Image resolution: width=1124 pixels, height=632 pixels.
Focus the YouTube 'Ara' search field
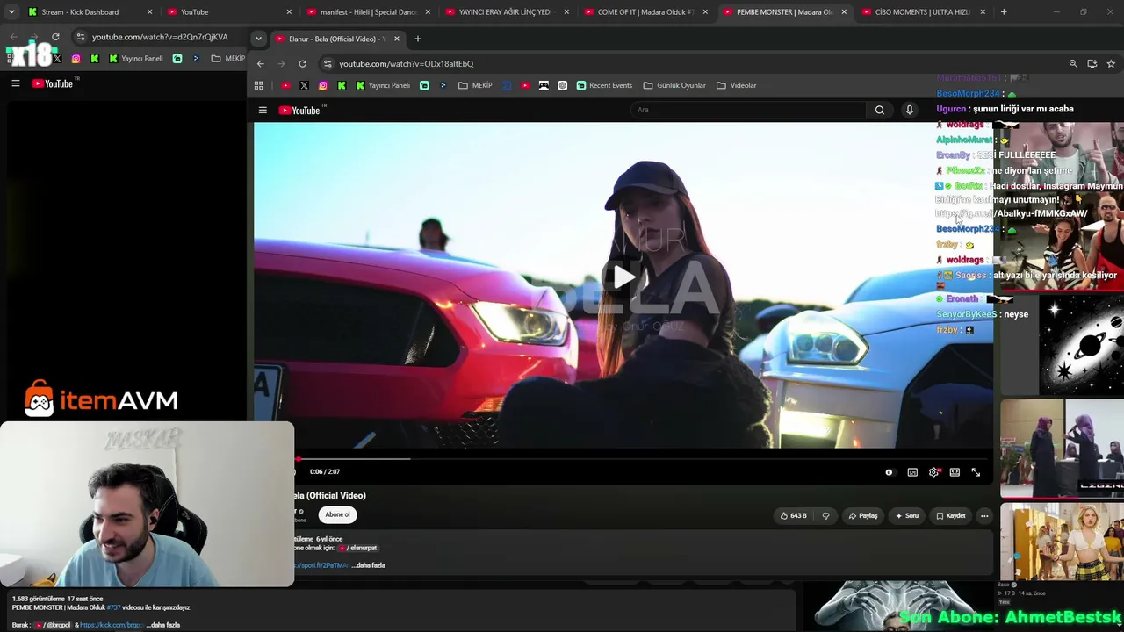[748, 110]
